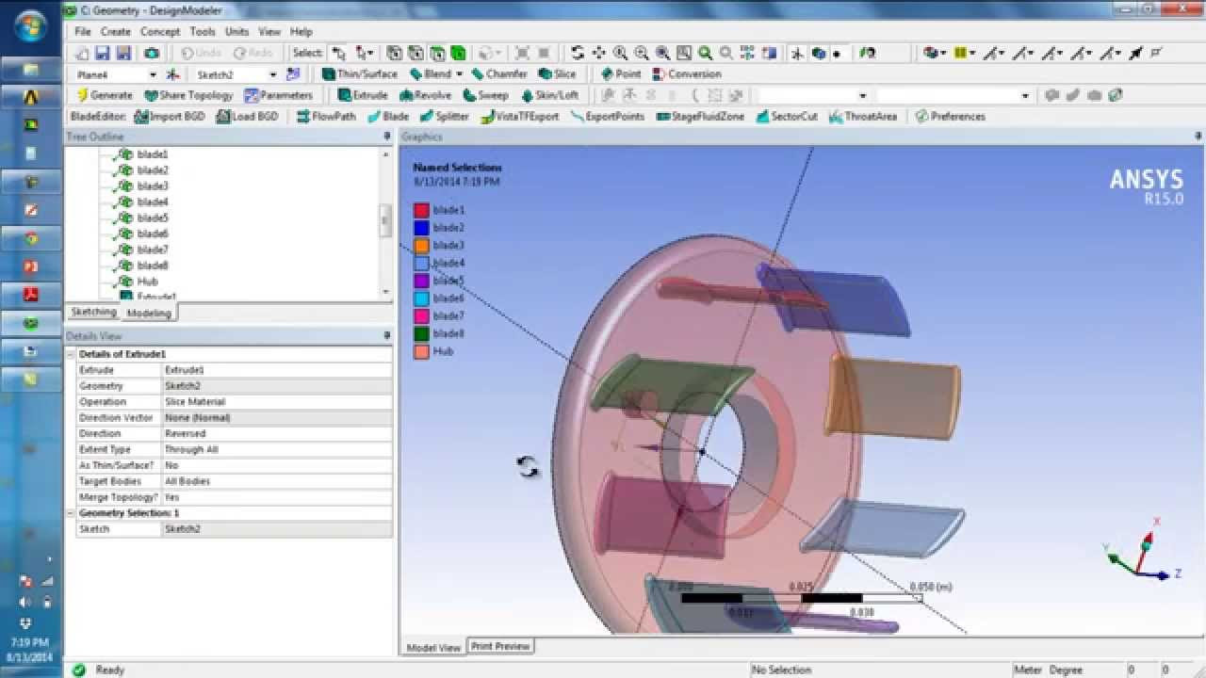This screenshot has height=678, width=1206.
Task: Click Import BGD in BladeEditor toolbar
Action: (x=171, y=117)
